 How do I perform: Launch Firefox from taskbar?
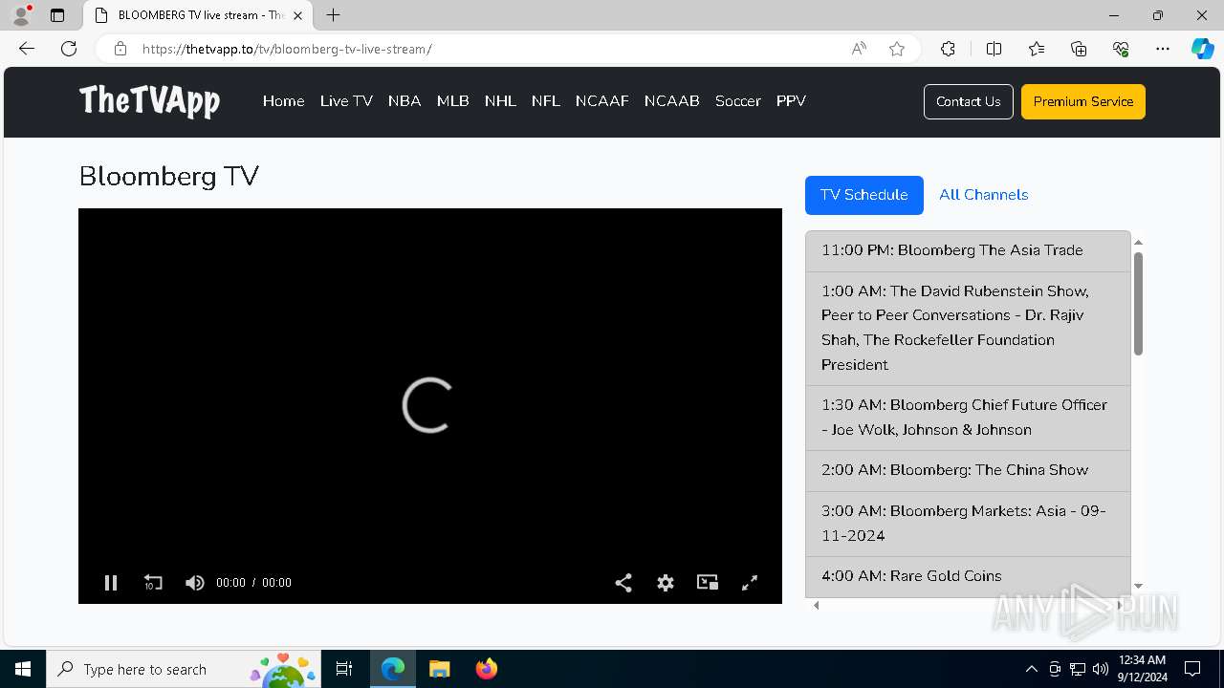(487, 669)
